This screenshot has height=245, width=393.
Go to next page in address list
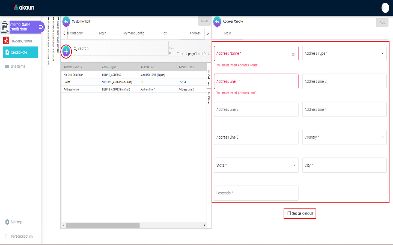pyautogui.click(x=205, y=54)
